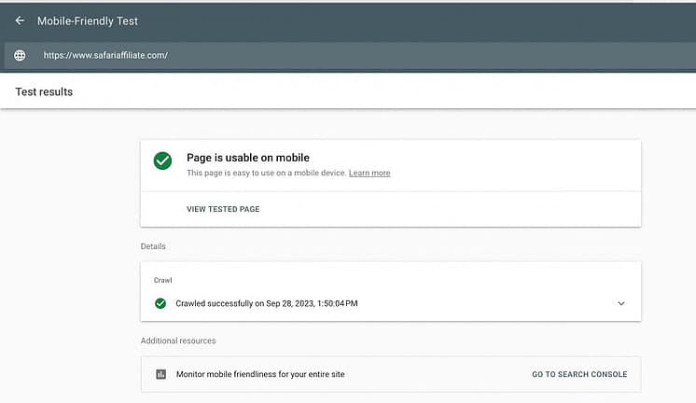Click the globe icon beside the URL
The image size is (696, 403).
click(x=20, y=55)
